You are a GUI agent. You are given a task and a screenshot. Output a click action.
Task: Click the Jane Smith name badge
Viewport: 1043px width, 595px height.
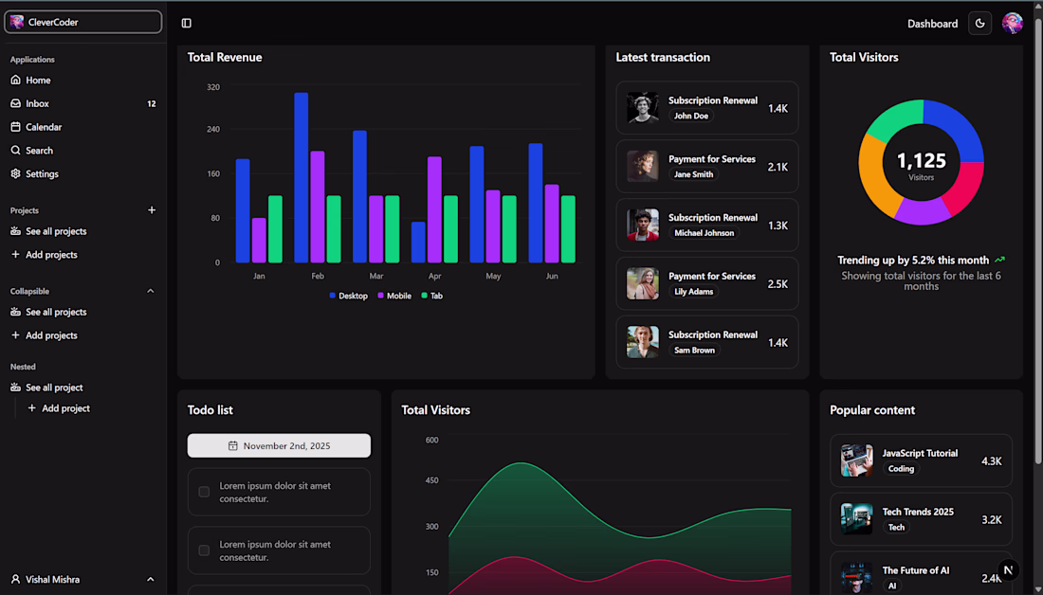[693, 174]
